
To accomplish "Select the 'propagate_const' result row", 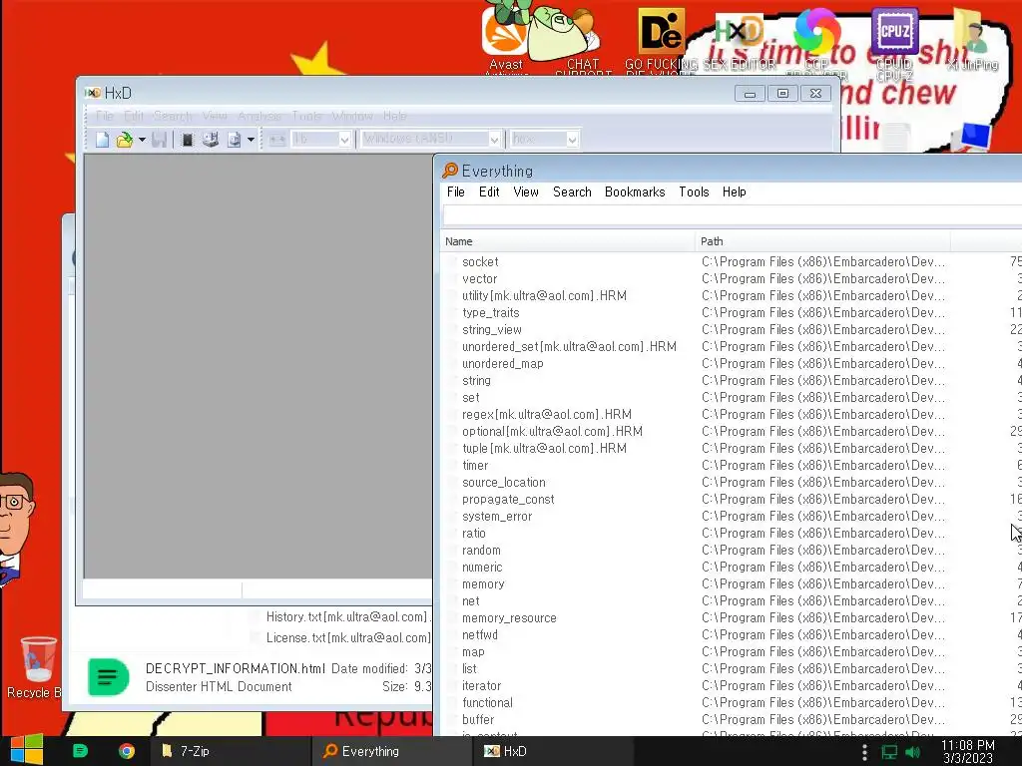I will tap(508, 499).
